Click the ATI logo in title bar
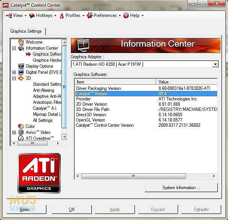 click(6, 5)
